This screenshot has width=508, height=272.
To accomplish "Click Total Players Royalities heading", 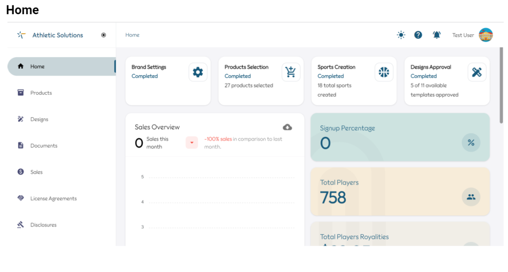I will tap(354, 237).
